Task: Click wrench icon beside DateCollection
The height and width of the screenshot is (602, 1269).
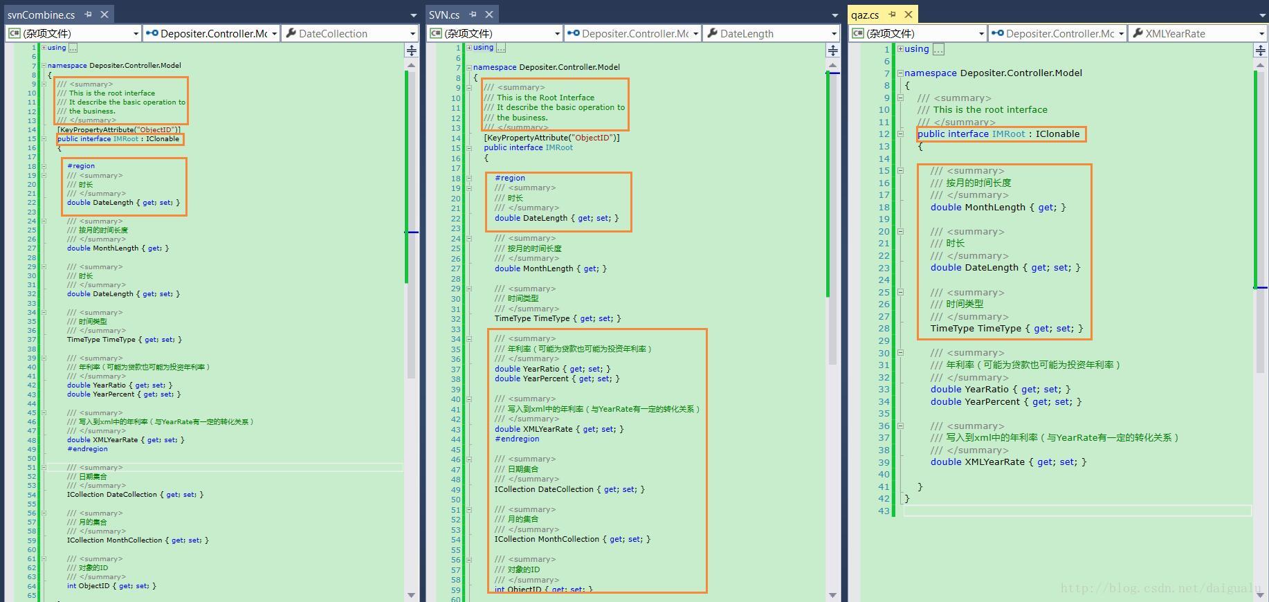Action: pos(291,33)
